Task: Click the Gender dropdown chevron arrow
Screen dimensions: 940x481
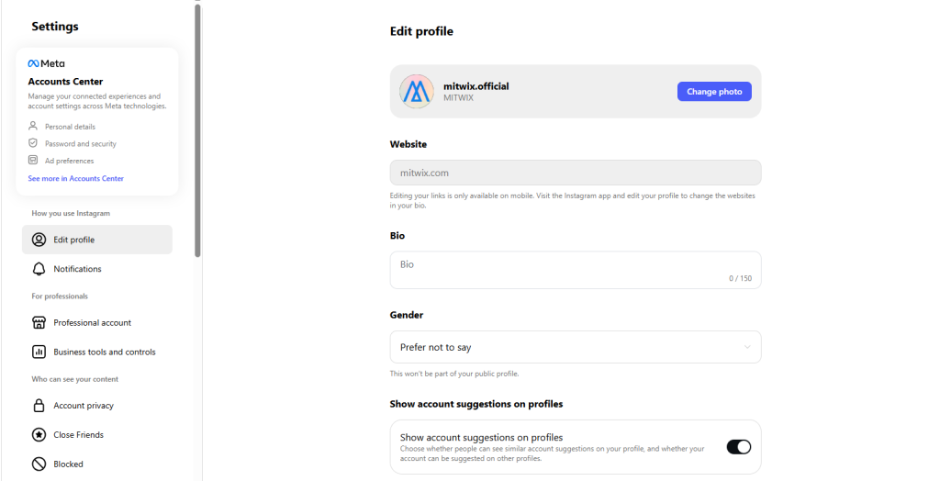Action: point(747,347)
